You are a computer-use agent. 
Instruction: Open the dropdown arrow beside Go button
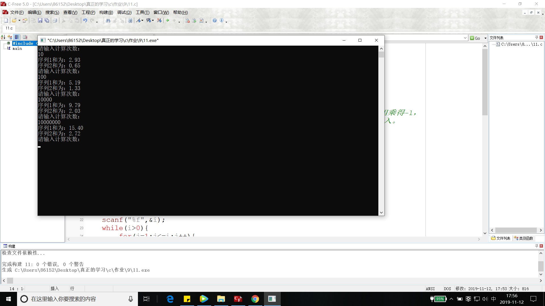coord(485,38)
